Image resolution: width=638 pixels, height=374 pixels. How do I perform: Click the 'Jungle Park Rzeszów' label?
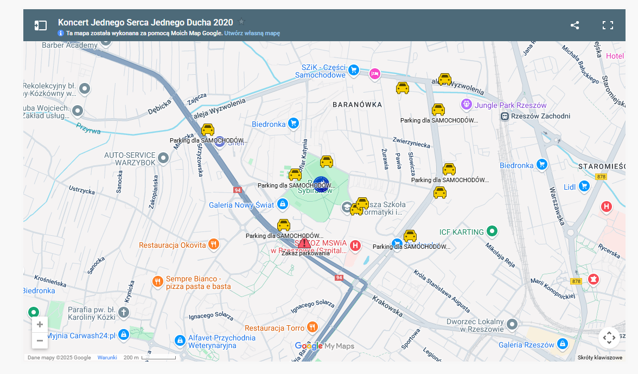511,105
